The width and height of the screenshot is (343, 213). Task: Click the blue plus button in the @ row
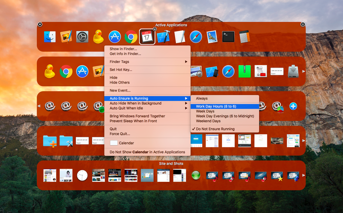[x=293, y=106]
